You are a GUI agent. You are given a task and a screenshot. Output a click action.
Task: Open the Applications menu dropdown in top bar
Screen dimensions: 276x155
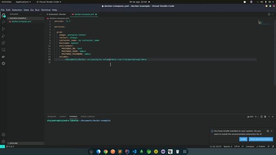23,2
